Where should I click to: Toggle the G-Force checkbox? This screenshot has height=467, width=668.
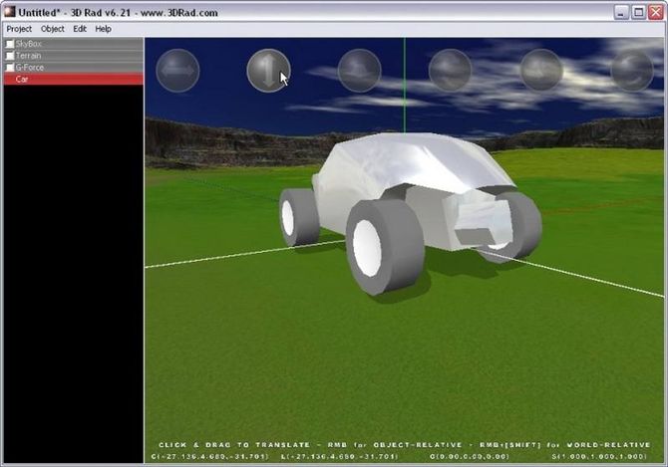(x=10, y=67)
